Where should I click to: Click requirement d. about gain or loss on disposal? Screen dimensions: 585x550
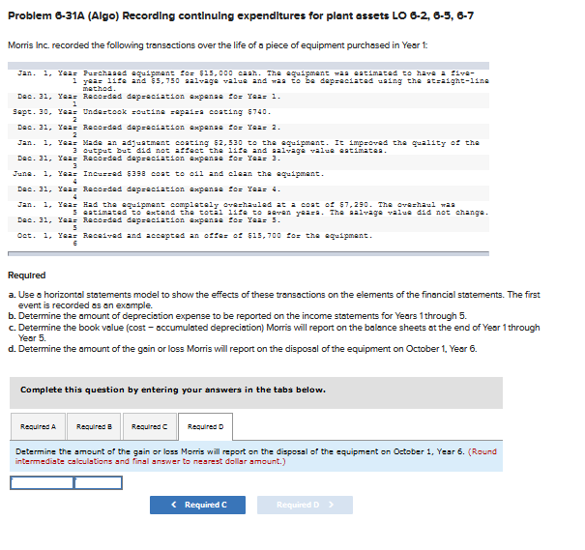point(243,349)
